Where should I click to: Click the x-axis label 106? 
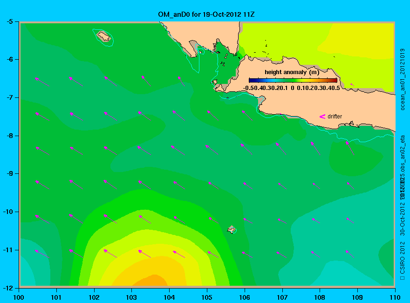(245, 297)
